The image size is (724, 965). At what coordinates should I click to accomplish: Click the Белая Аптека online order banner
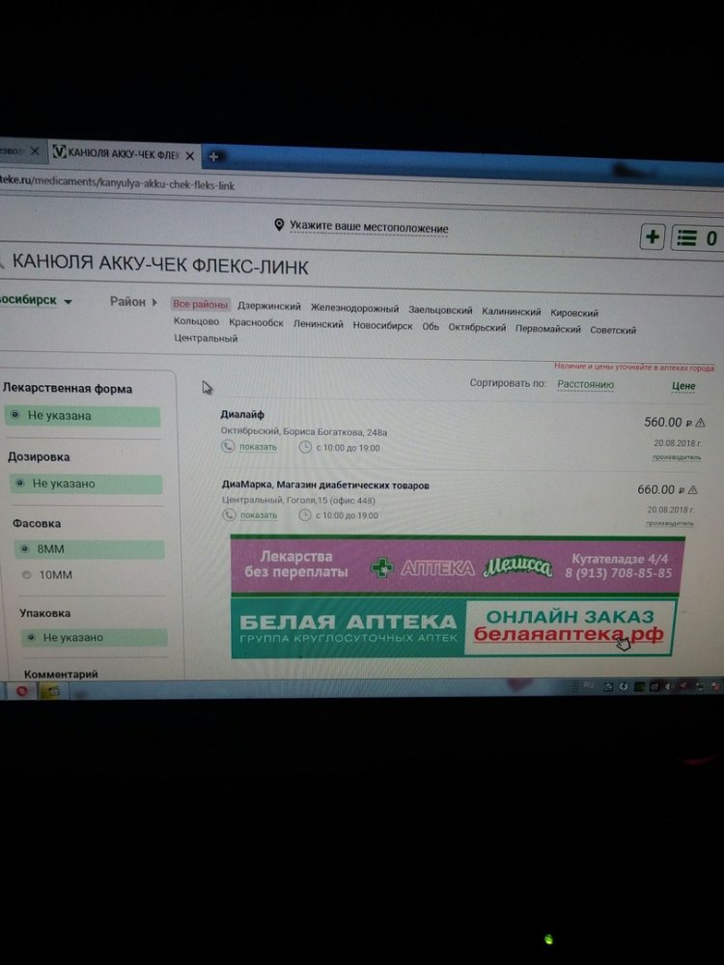[453, 628]
